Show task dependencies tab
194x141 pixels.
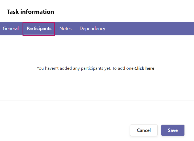point(92,28)
